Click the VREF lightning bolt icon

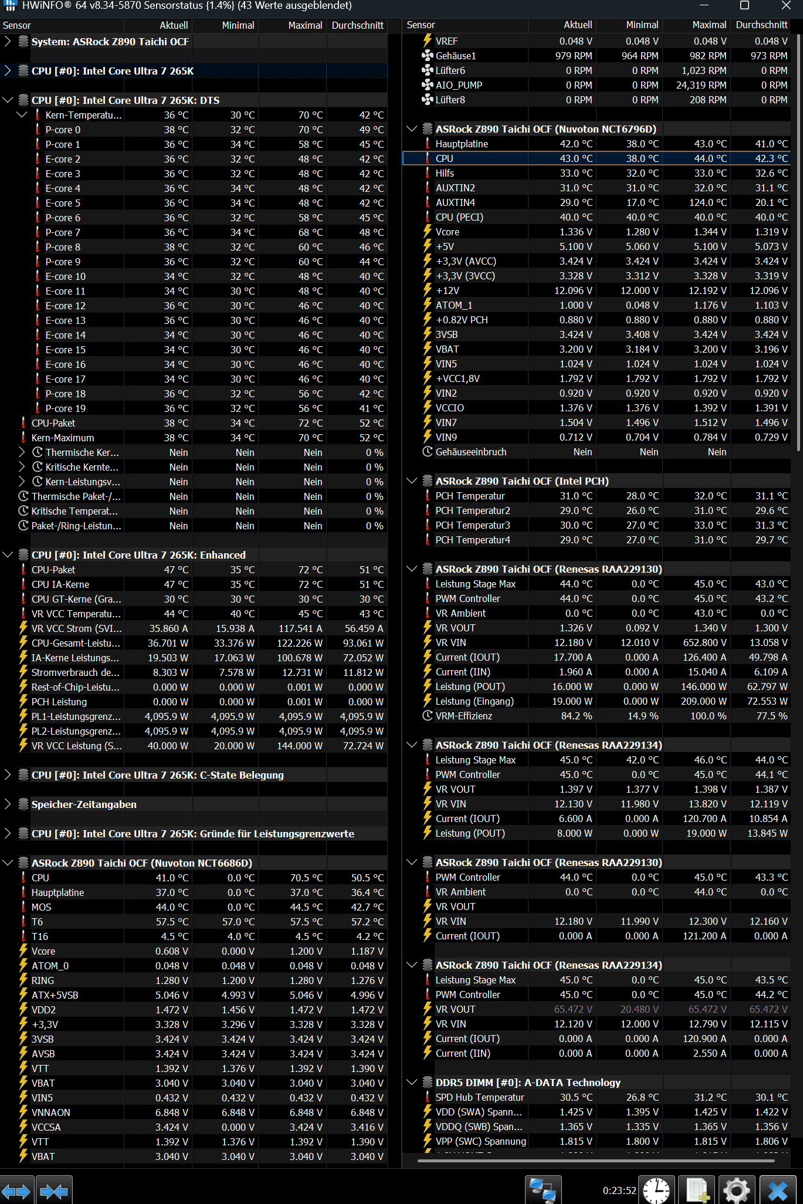pyautogui.click(x=428, y=41)
